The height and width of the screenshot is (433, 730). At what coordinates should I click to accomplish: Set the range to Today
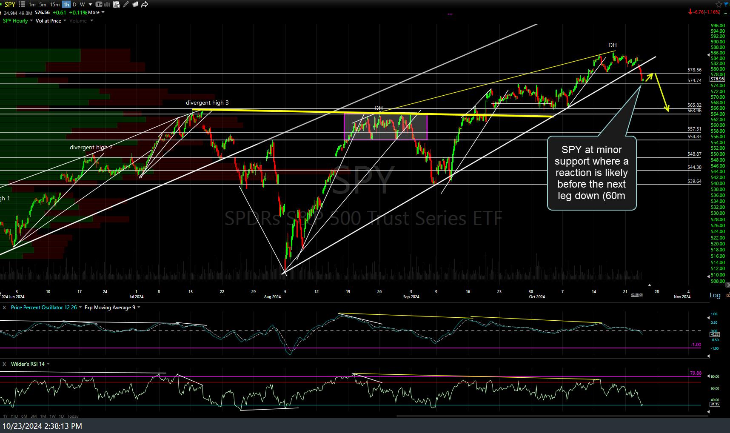(x=73, y=416)
